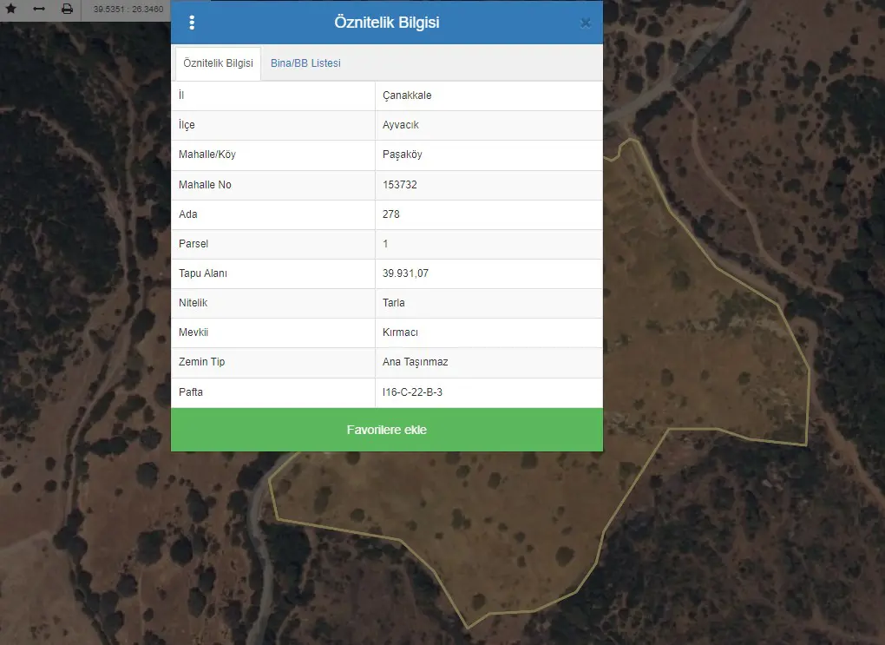Select Tapu Alanı value 39.931,07

coord(405,273)
